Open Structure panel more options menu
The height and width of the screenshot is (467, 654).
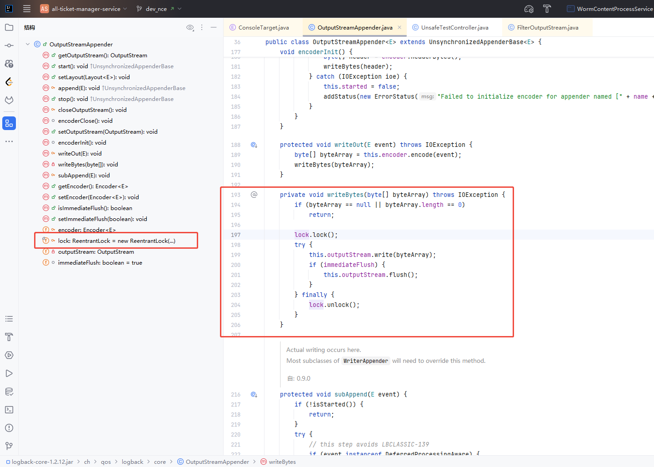[202, 28]
